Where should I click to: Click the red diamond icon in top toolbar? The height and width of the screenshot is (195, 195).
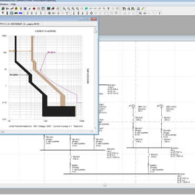tap(34, 8)
